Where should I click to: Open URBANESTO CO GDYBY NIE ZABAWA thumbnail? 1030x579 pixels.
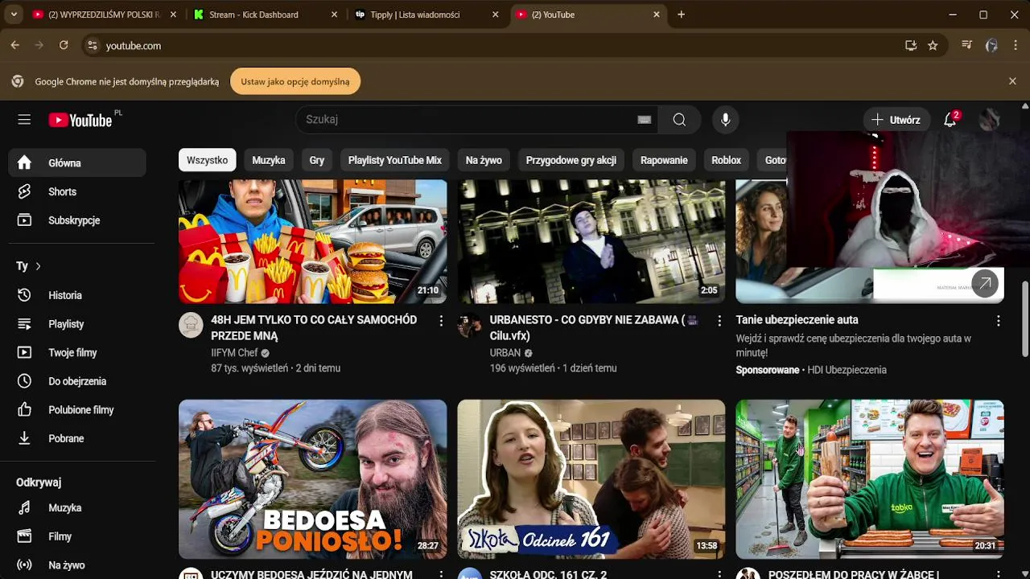click(591, 241)
